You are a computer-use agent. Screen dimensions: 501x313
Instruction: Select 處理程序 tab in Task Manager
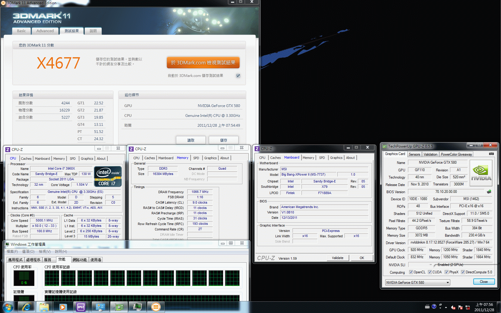click(33, 260)
